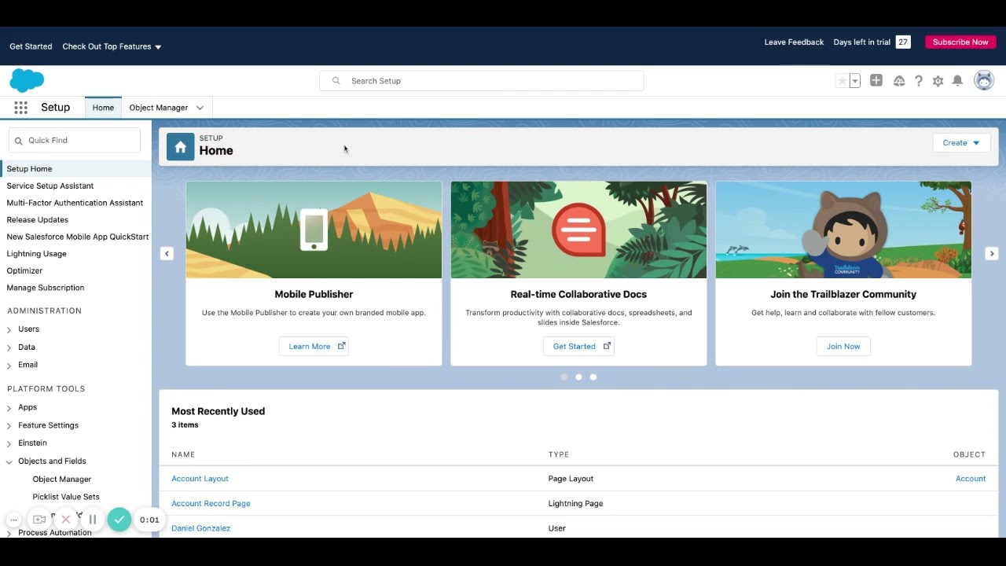
Task: Expand the Data section
Action: [x=9, y=347]
